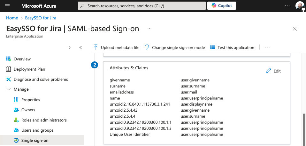
Task: Click the Owners people icon
Action: (x=16, y=110)
